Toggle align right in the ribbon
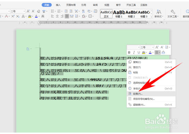 click(62, 16)
